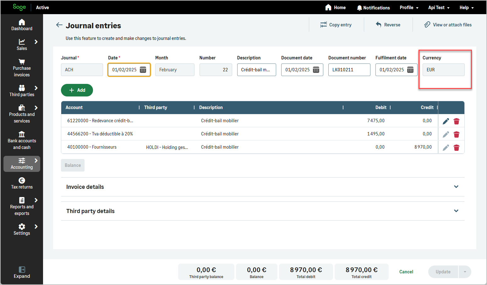Sort by Credit column header
Image resolution: width=487 pixels, height=285 pixels.
click(x=427, y=107)
